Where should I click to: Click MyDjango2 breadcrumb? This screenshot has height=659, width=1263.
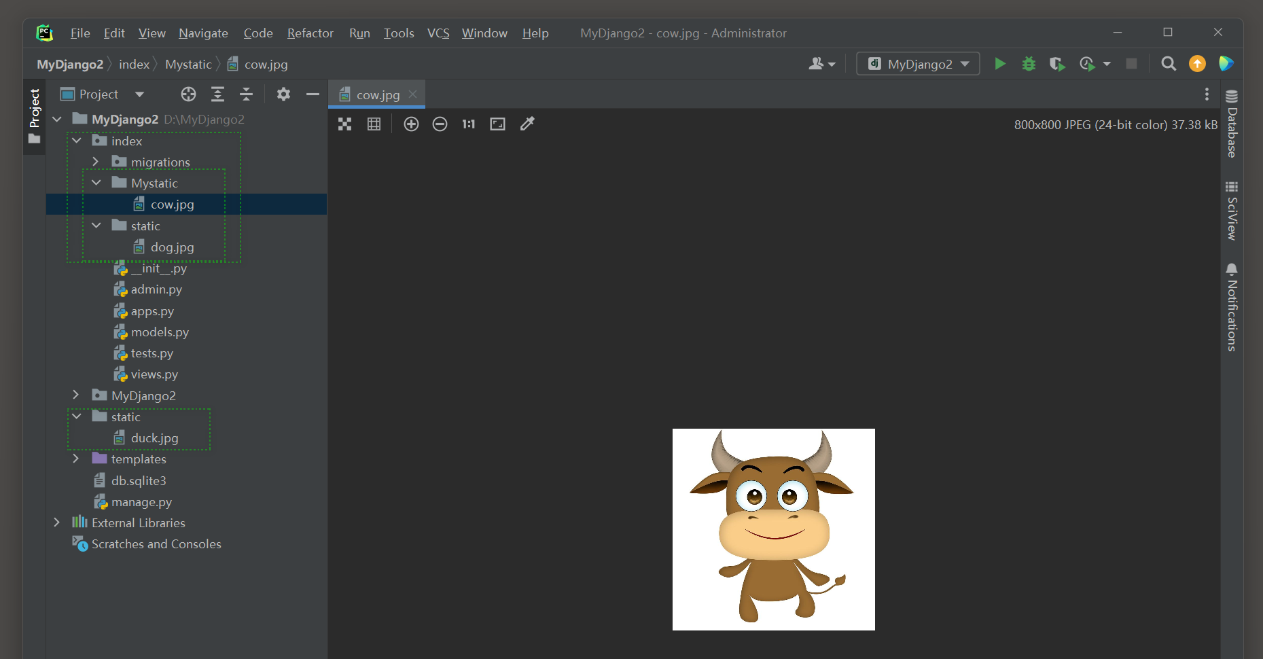(70, 65)
